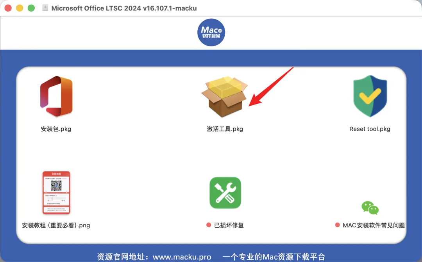Click the 已损坏修复 label
422x262 pixels.
point(229,225)
